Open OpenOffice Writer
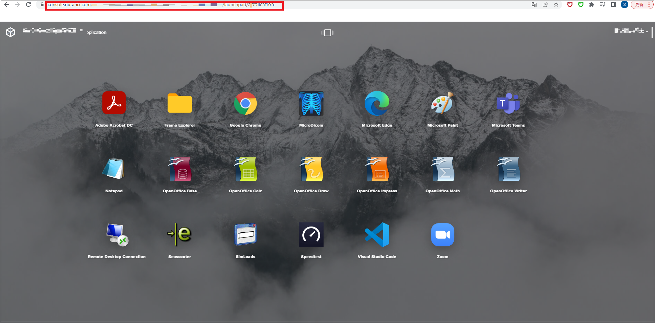 click(x=508, y=169)
